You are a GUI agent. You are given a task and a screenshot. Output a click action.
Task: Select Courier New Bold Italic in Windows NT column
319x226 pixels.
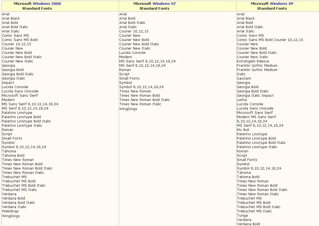[139, 44]
